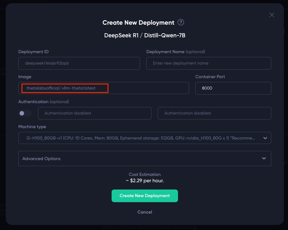
Task: Click the Machine type dropdown chevron
Action: 265,138
